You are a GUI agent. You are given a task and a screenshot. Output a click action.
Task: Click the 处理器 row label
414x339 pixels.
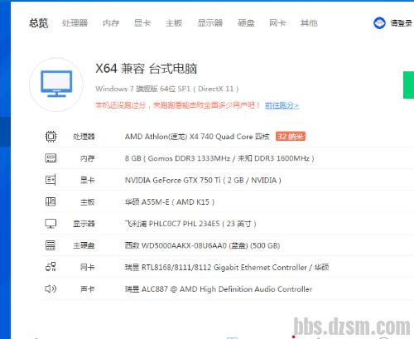(84, 137)
